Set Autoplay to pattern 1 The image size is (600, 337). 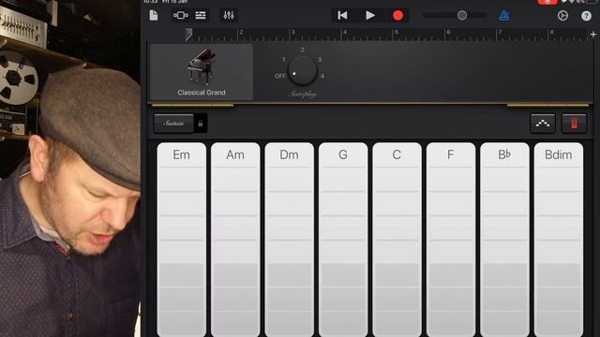(283, 60)
